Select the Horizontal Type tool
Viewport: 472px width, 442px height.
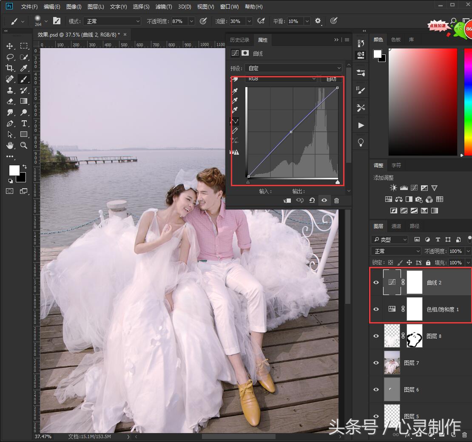[24, 123]
